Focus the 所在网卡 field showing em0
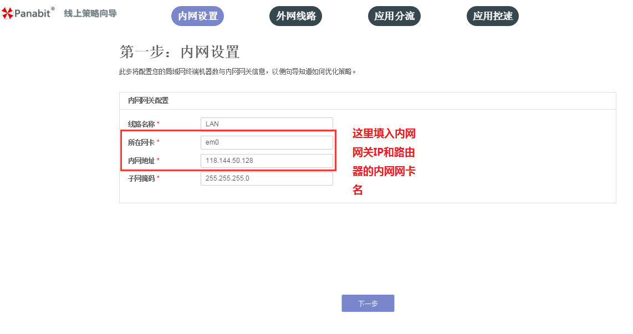This screenshot has width=633, height=334. coord(267,142)
